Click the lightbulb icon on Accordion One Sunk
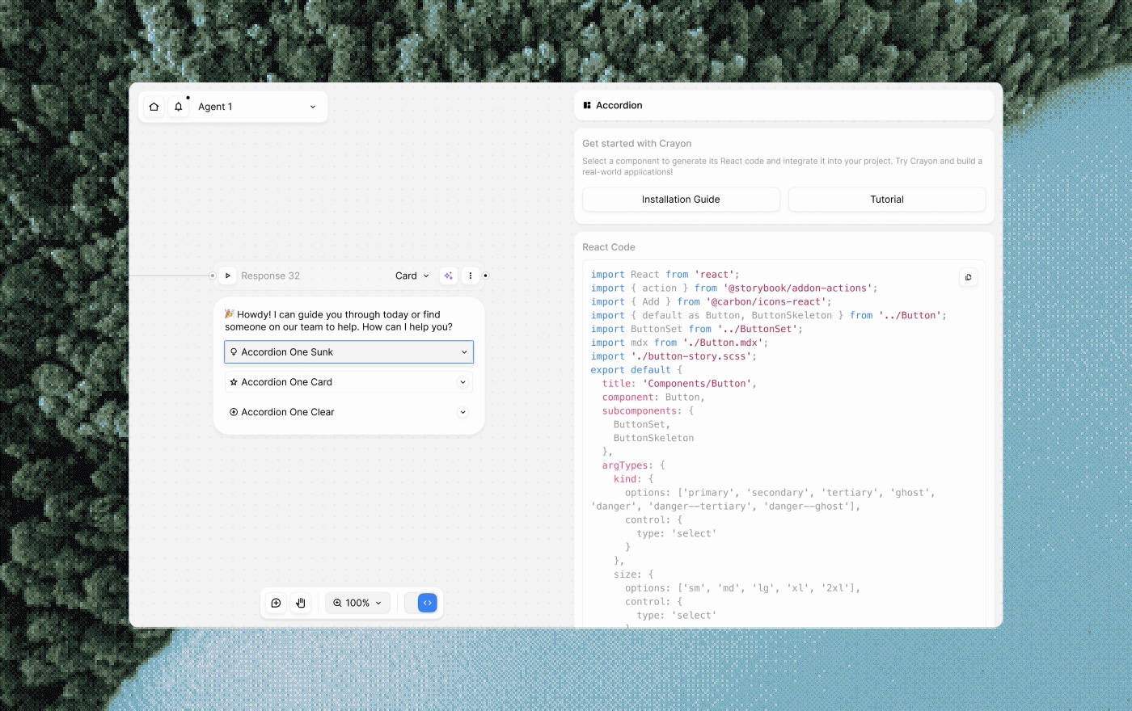 click(234, 352)
